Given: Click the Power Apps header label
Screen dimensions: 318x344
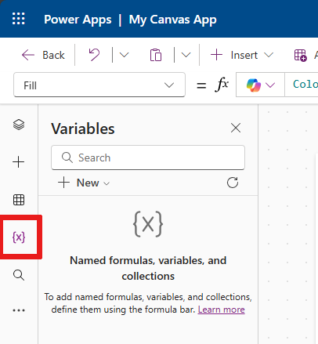Looking at the screenshot, I should pos(78,20).
